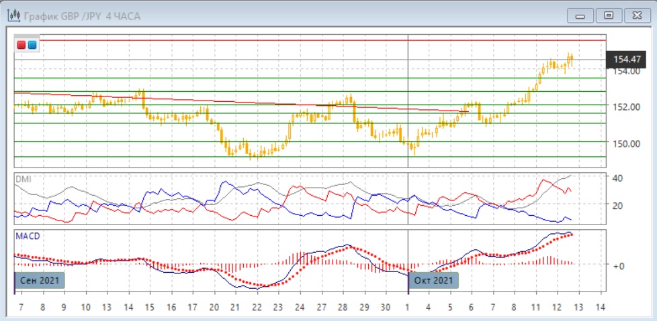The width and height of the screenshot is (657, 321).
Task: Click the +0 level on MACD scale
Action: point(618,266)
